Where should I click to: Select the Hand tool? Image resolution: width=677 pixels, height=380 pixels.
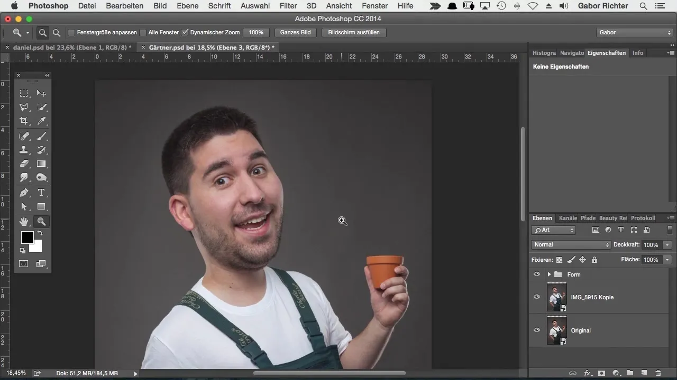coord(24,222)
